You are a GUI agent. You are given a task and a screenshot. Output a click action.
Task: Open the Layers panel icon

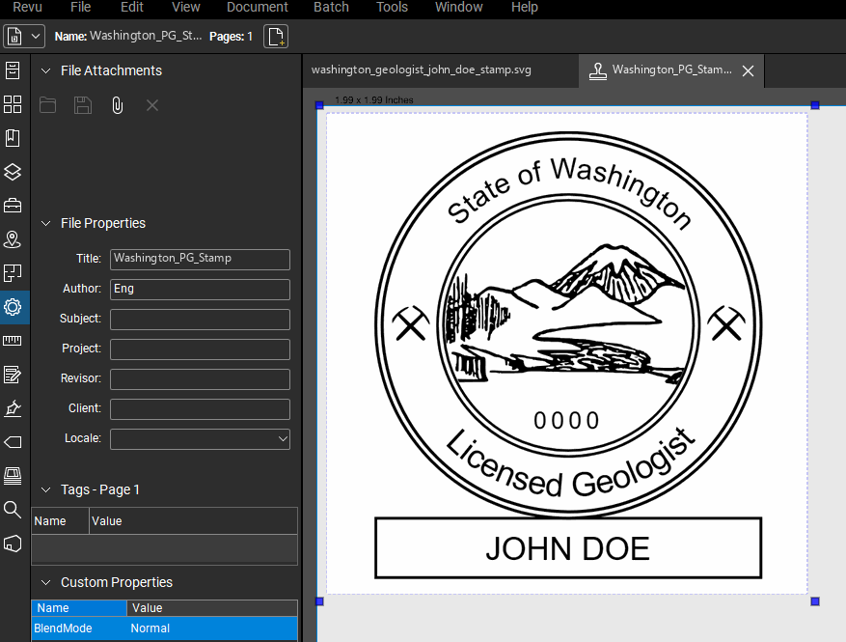tap(13, 172)
